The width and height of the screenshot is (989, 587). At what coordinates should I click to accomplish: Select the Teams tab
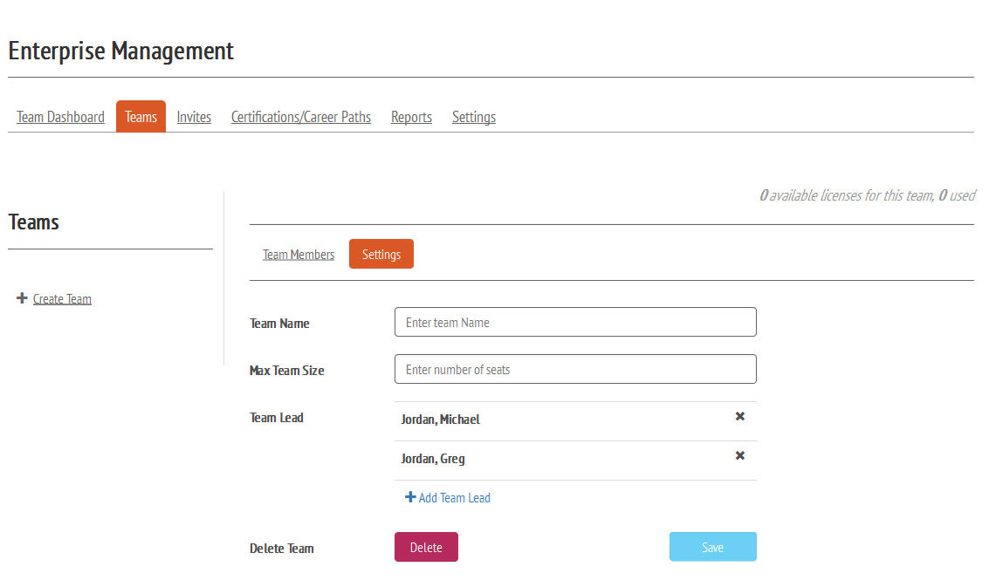point(141,117)
